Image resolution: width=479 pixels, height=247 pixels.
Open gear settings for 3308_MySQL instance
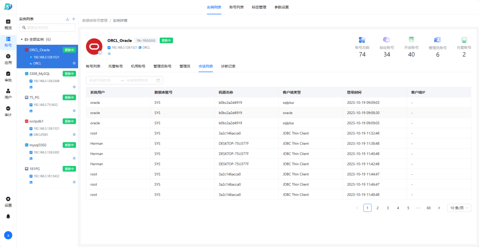pyautogui.click(x=74, y=87)
